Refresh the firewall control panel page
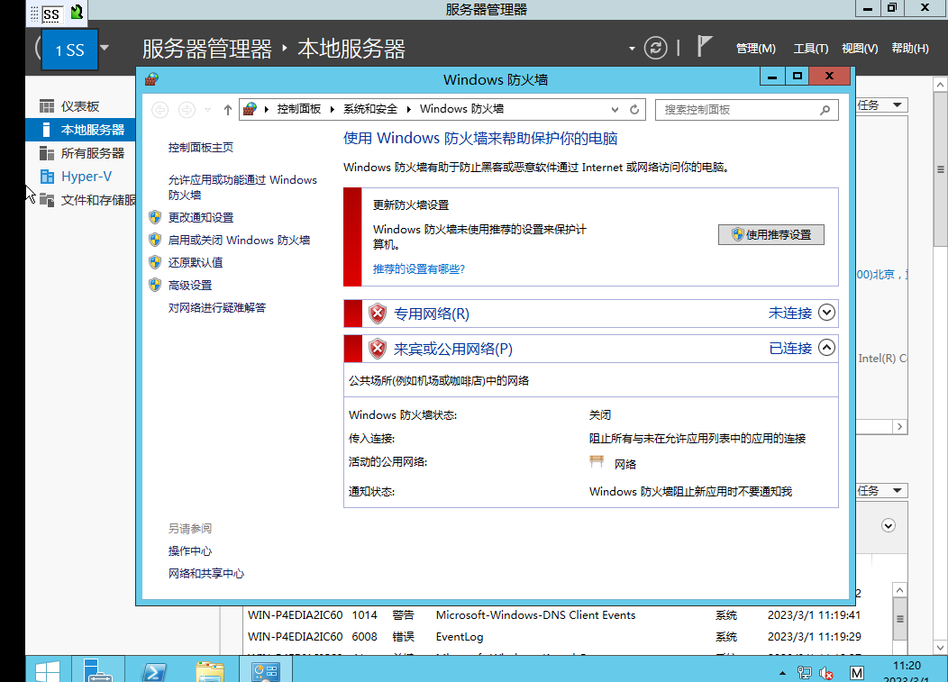 (x=634, y=109)
